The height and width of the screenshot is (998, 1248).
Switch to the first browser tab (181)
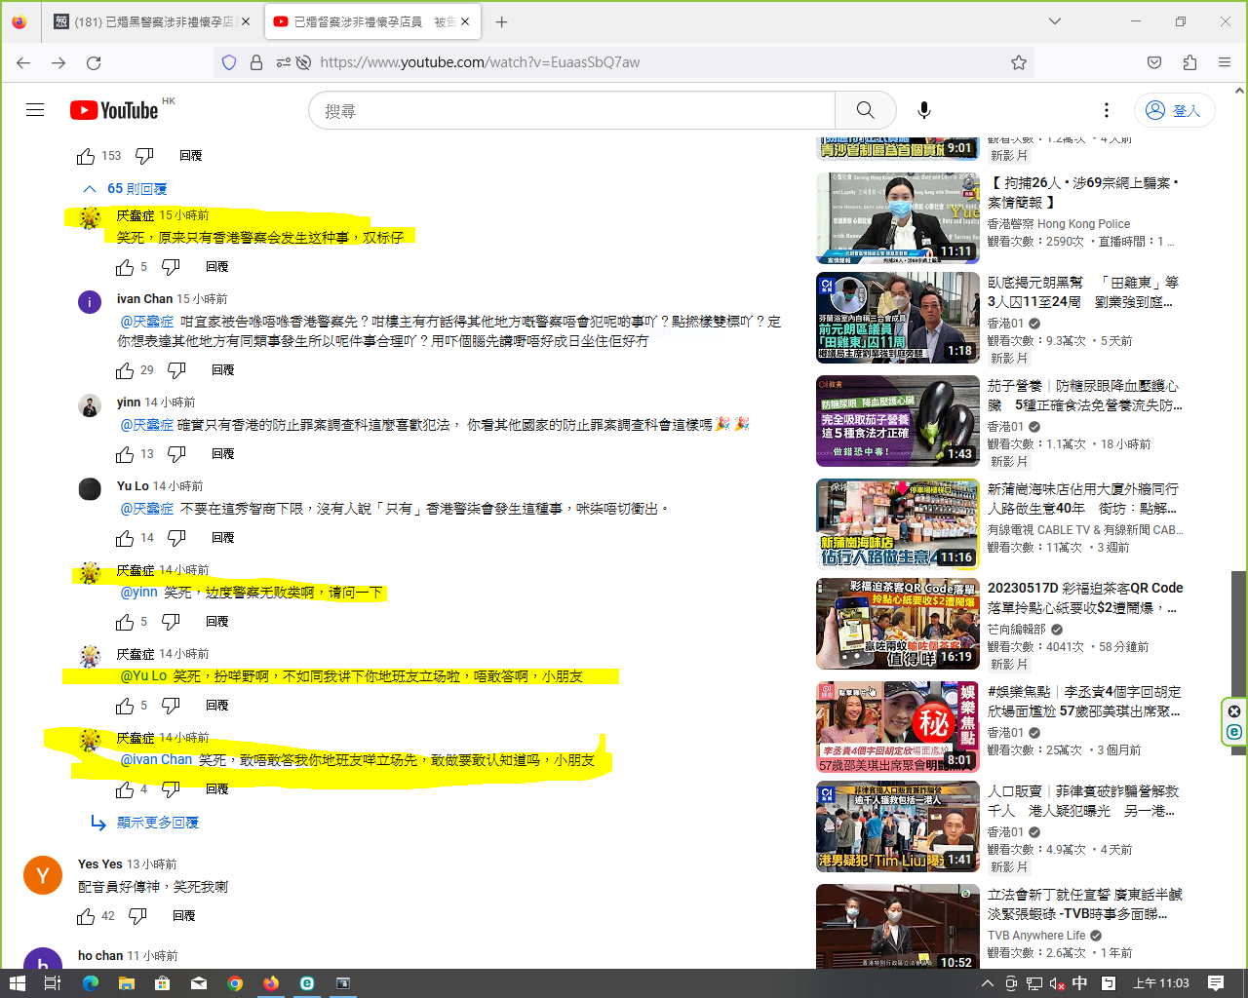click(151, 21)
